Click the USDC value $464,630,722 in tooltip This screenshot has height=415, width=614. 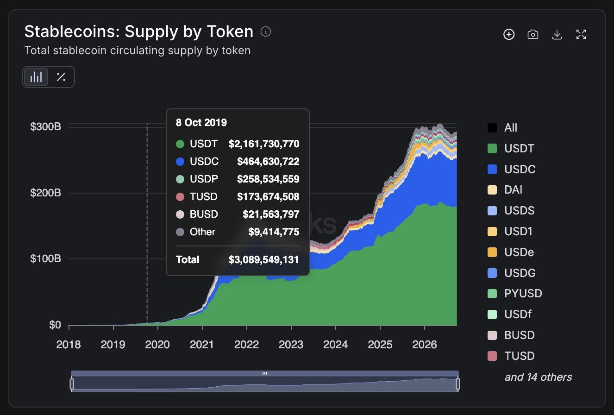(x=268, y=162)
